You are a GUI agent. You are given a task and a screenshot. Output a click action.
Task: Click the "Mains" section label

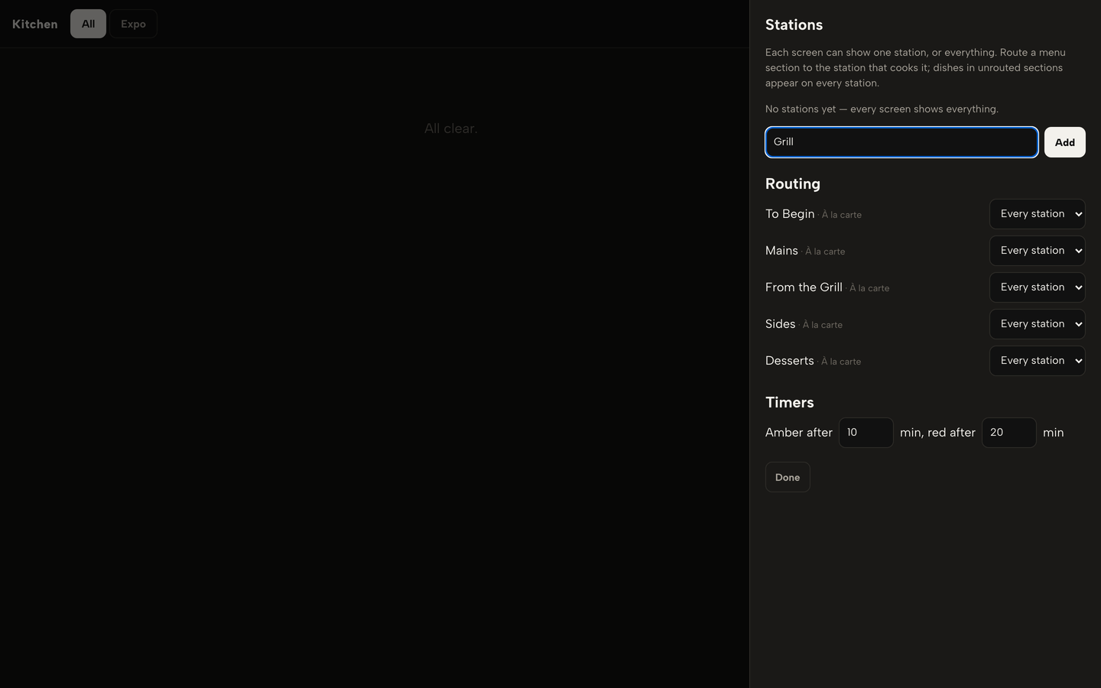pos(781,251)
